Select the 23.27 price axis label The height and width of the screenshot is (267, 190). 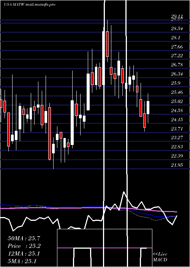pyautogui.click(x=177, y=138)
